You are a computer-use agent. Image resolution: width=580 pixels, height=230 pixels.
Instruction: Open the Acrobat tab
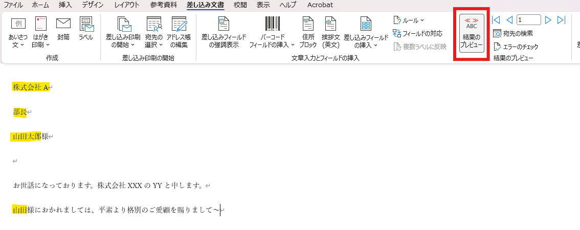click(320, 5)
